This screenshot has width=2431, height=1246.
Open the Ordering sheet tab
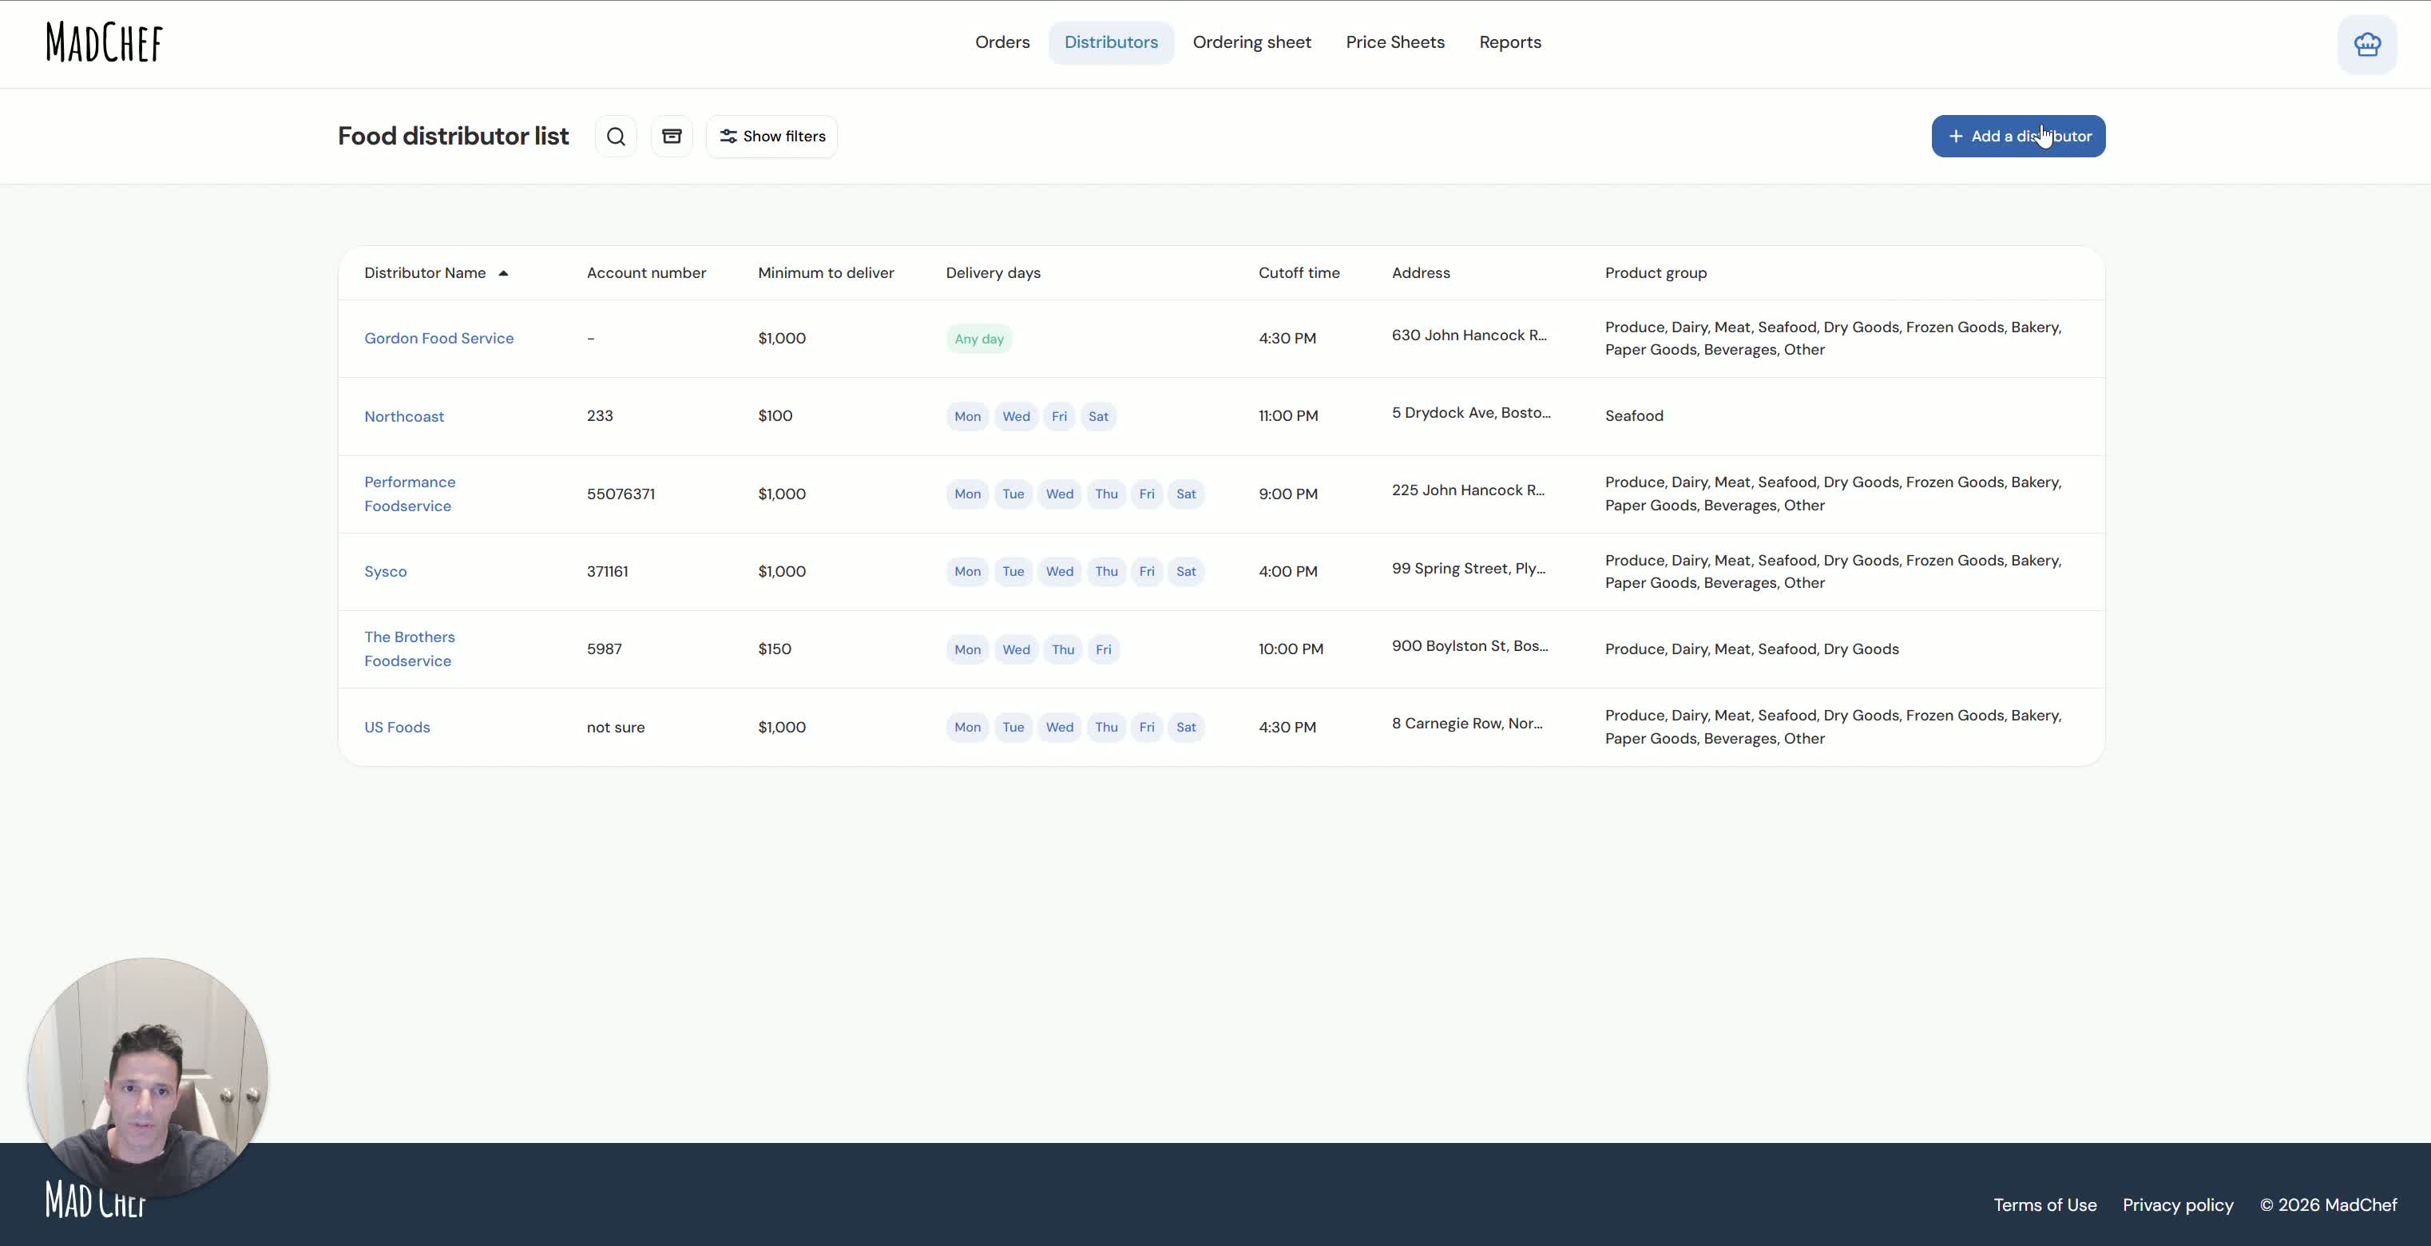pos(1251,42)
